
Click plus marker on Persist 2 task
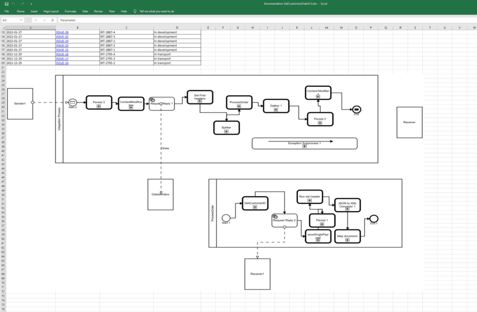(320, 123)
